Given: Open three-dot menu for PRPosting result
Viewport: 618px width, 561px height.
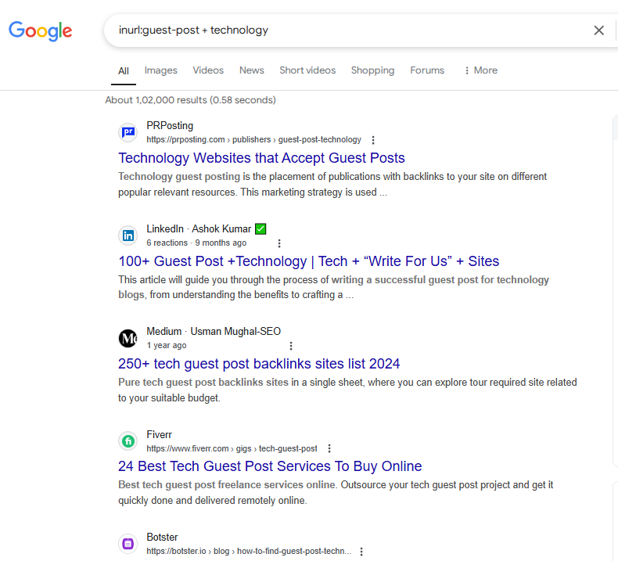Looking at the screenshot, I should (373, 140).
